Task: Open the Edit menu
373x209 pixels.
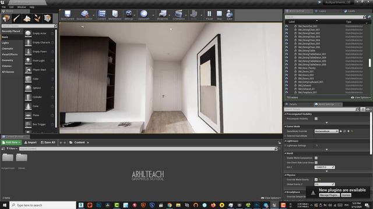Action: [x=12, y=7]
